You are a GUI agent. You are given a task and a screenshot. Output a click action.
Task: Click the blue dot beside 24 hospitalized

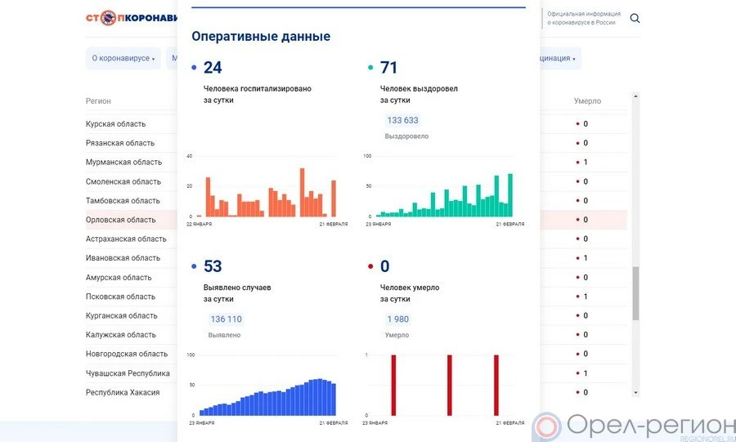(194, 68)
